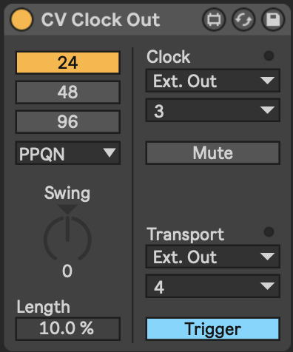Click the Clock activity indicator LED
The image size is (293, 352).
point(269,55)
